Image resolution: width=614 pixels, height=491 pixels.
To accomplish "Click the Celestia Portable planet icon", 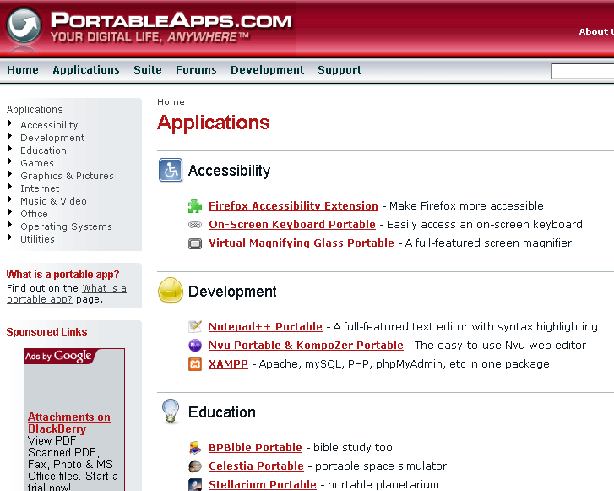I will coord(195,466).
